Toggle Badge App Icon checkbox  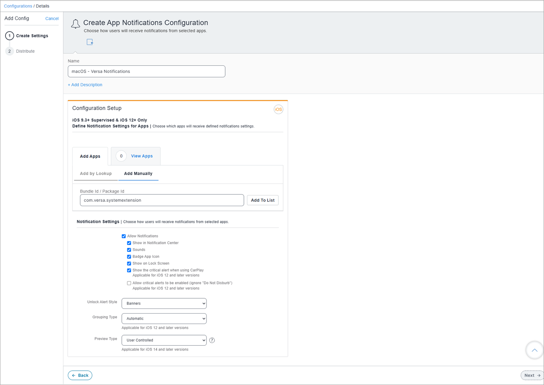click(x=129, y=257)
